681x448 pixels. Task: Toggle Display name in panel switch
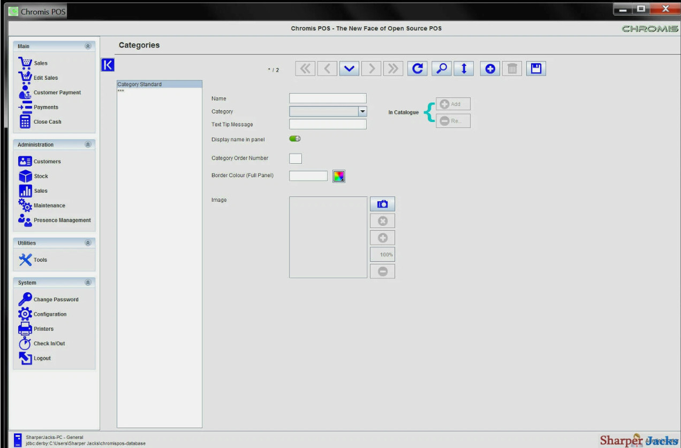coord(295,139)
